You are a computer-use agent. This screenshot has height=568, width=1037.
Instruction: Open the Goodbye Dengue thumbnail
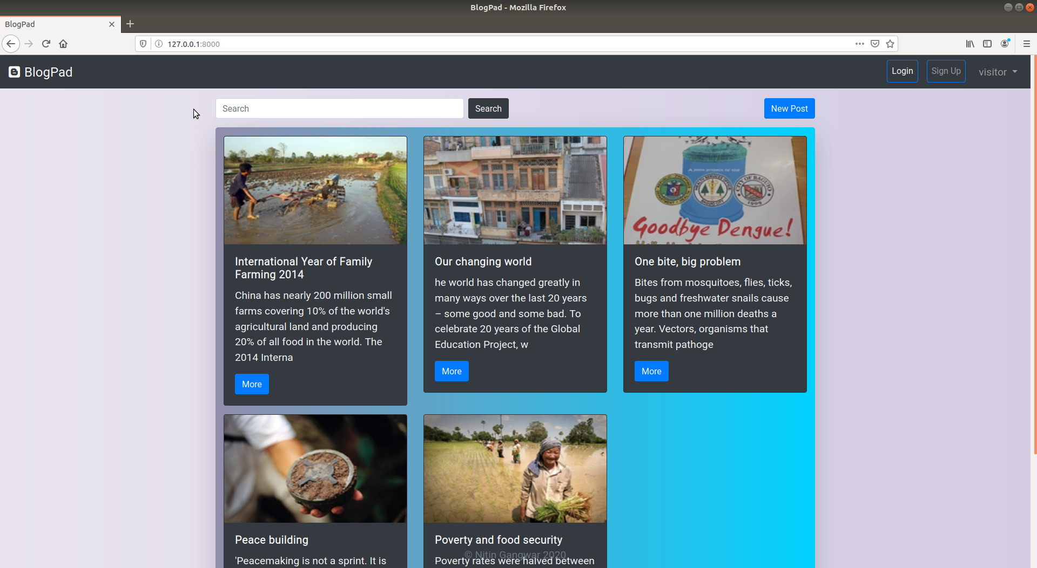pos(715,190)
